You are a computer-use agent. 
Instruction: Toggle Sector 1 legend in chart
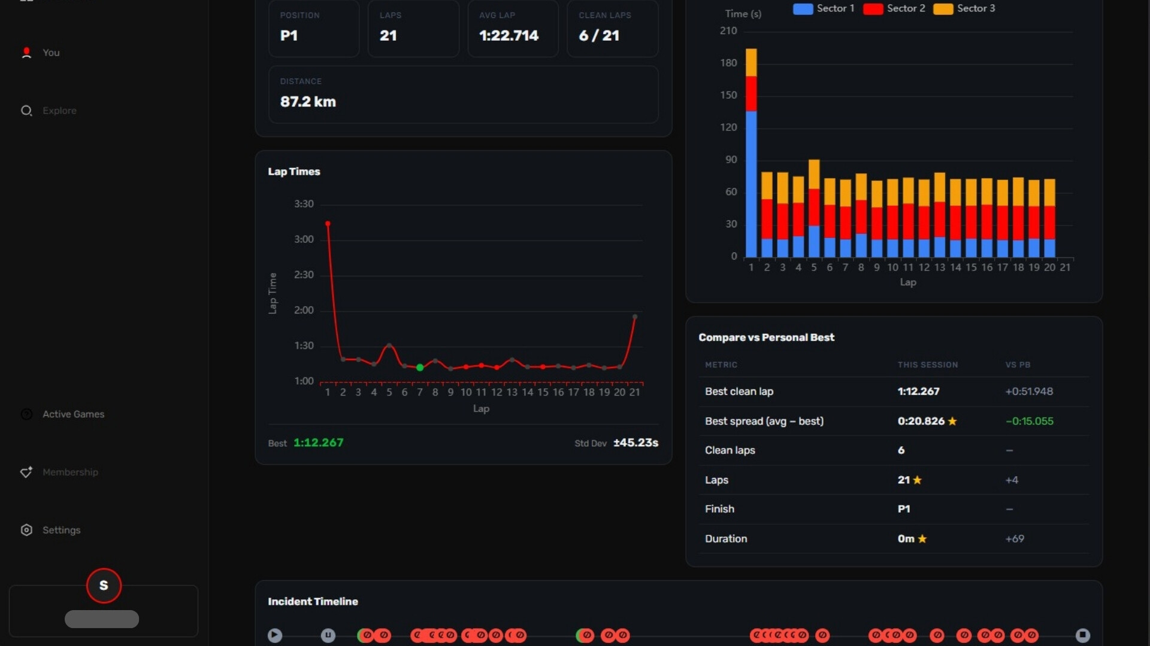(x=824, y=8)
